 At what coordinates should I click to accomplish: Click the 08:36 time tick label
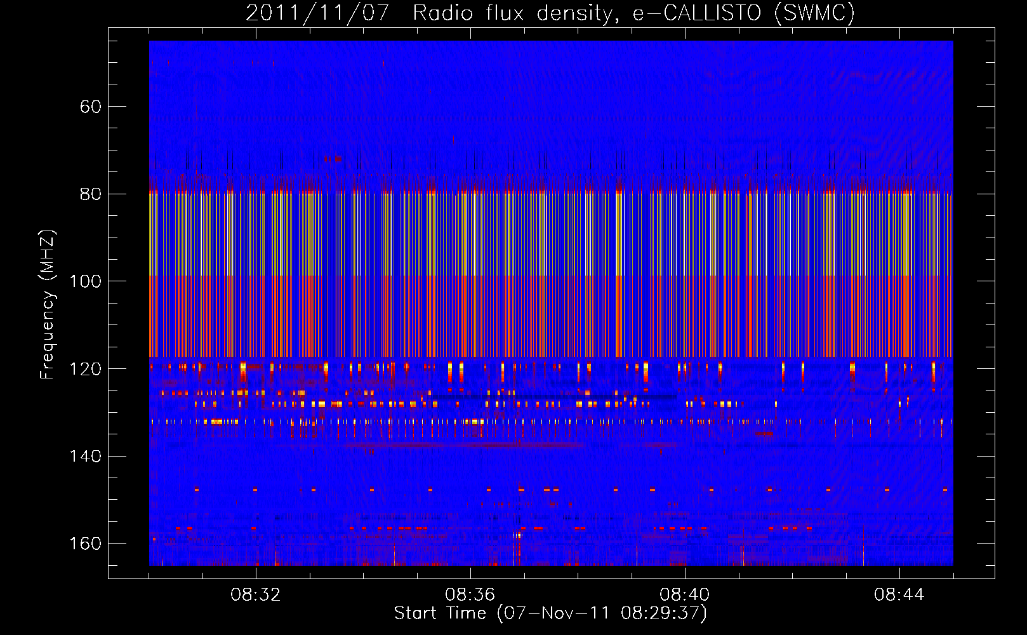click(x=470, y=595)
